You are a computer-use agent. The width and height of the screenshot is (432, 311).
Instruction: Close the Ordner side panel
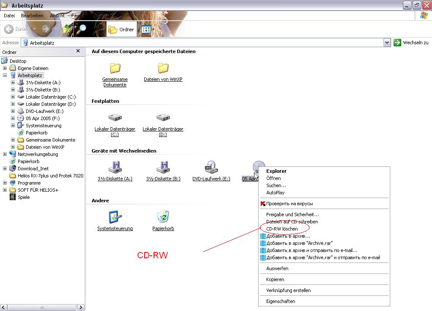[x=78, y=51]
